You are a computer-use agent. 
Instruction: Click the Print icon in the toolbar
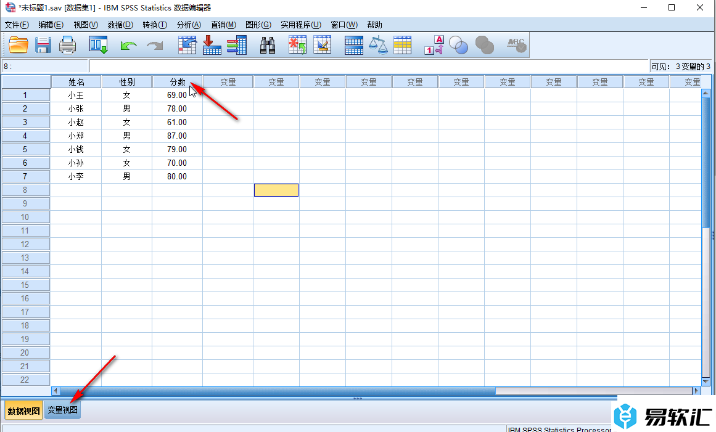click(68, 45)
